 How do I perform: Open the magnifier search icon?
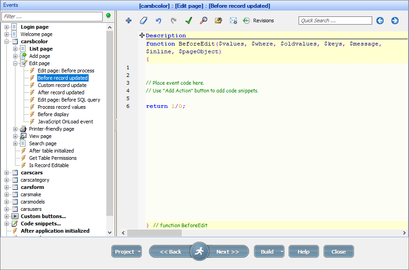[x=204, y=20]
